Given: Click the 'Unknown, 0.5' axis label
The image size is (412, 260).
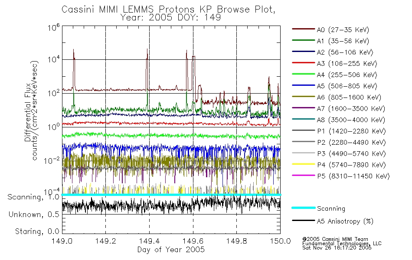Looking at the screenshot, I should pyautogui.click(x=34, y=214).
